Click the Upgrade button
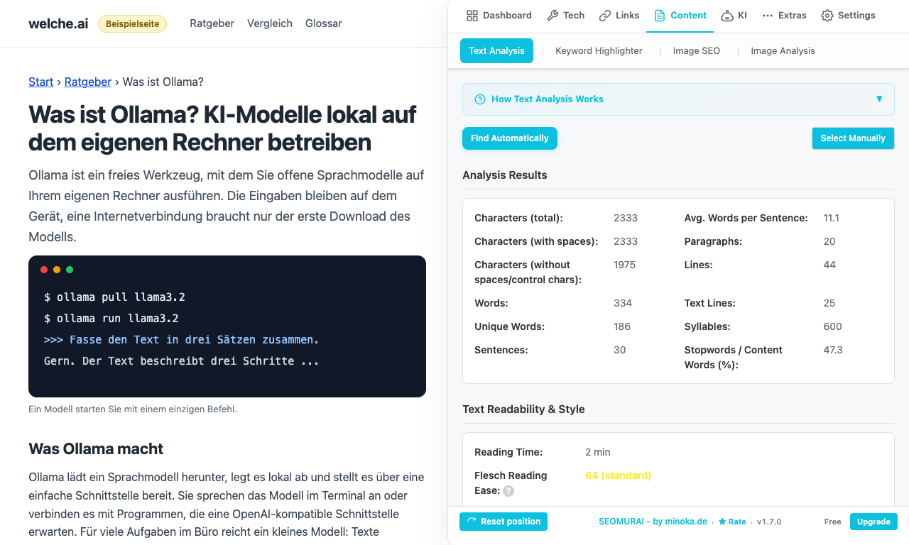 click(x=873, y=522)
